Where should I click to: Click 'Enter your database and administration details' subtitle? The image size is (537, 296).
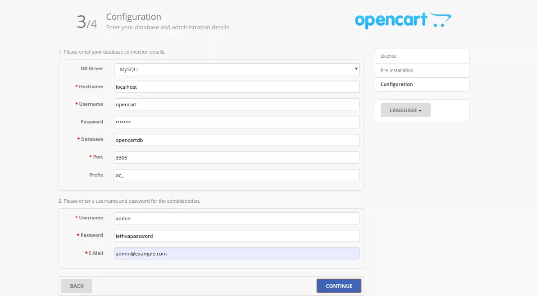168,27
